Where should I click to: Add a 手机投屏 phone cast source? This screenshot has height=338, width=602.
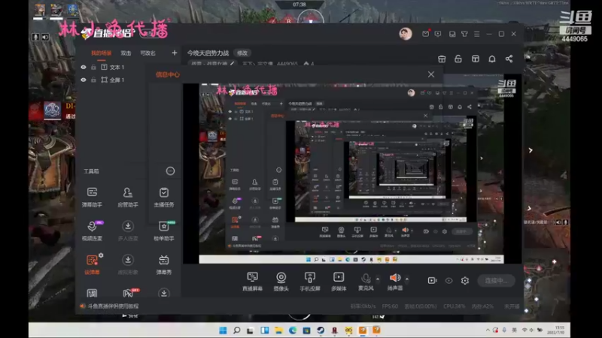click(x=310, y=282)
